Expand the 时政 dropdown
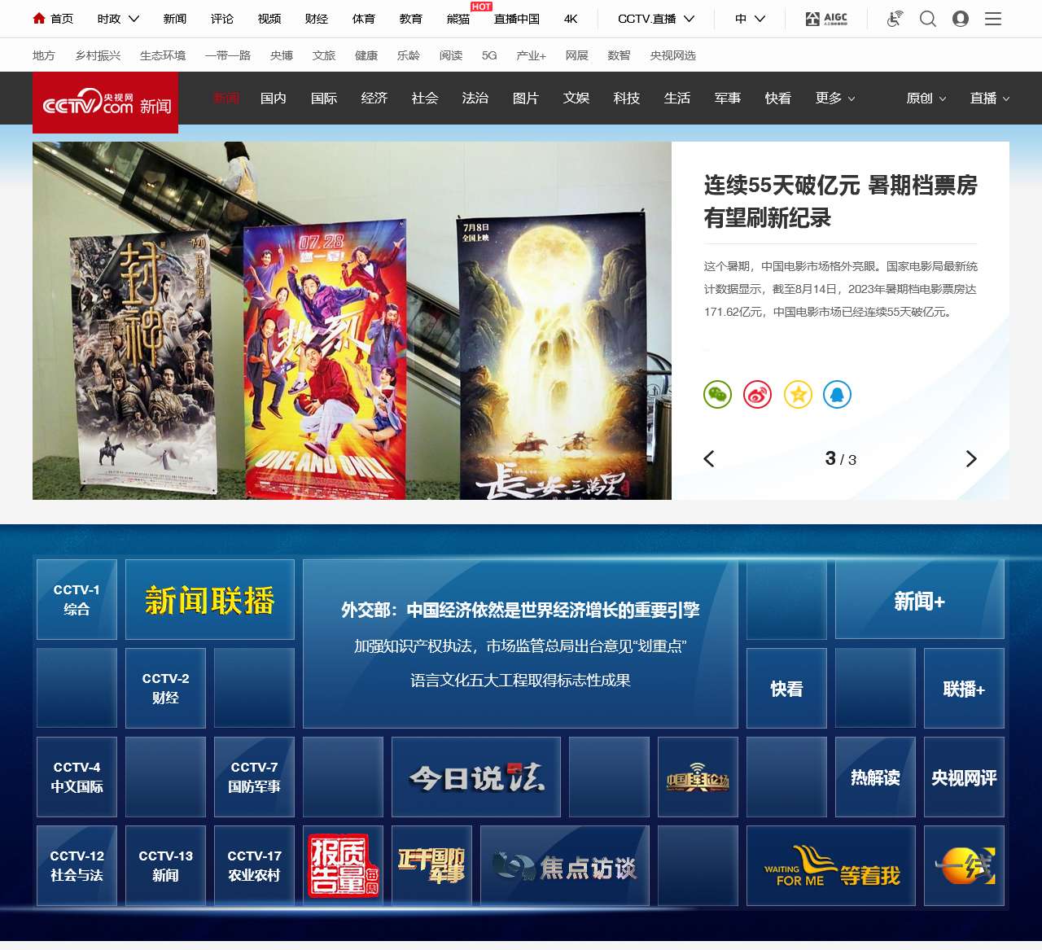1042x950 pixels. coord(118,19)
